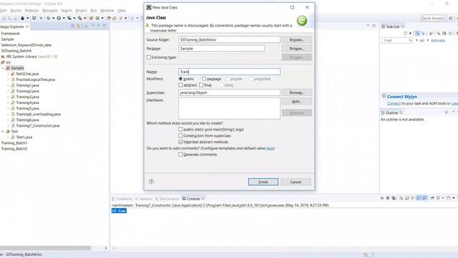Select the package modifier radio button

coord(204,79)
